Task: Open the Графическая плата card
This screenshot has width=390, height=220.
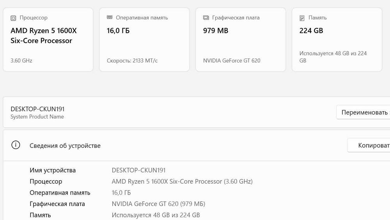Action: (241, 39)
